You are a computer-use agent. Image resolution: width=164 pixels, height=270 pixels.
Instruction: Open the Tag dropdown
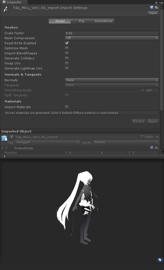47,142
